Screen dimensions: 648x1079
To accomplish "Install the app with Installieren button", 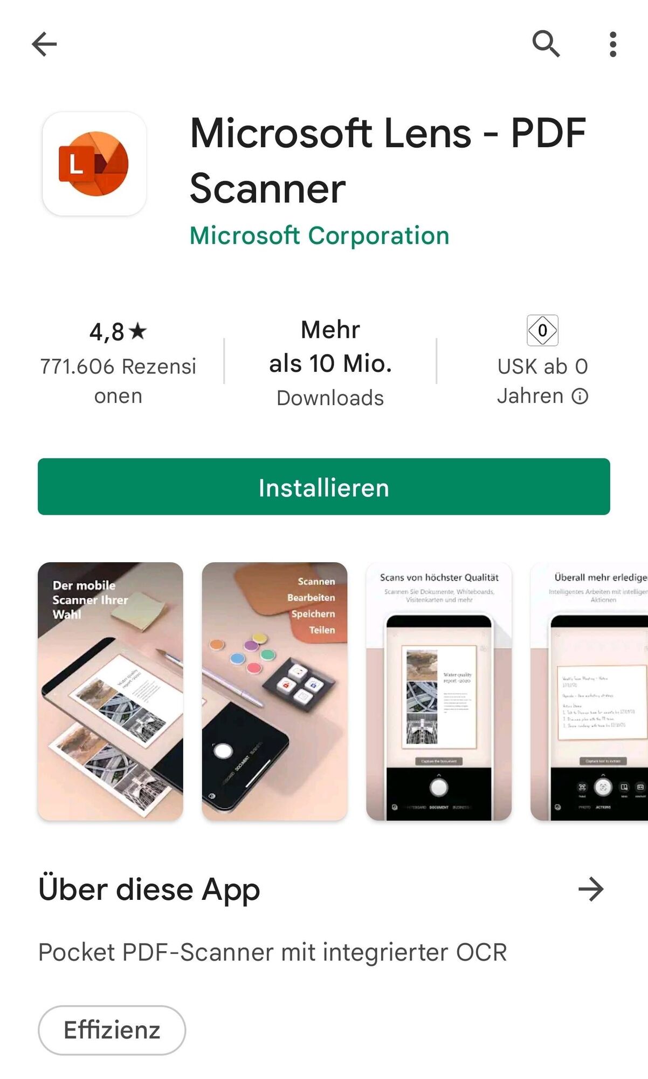I will tap(324, 487).
